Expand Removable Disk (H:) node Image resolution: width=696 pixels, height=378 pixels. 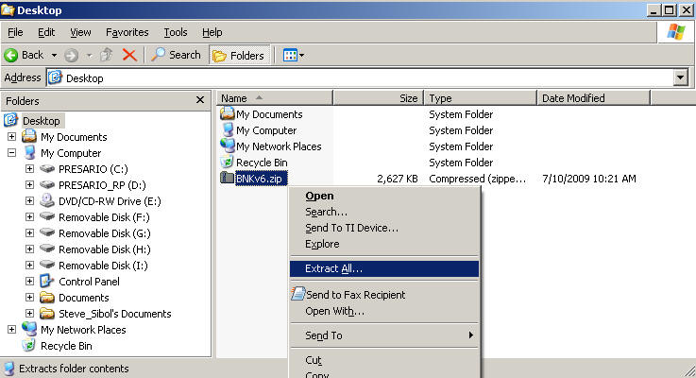point(29,249)
